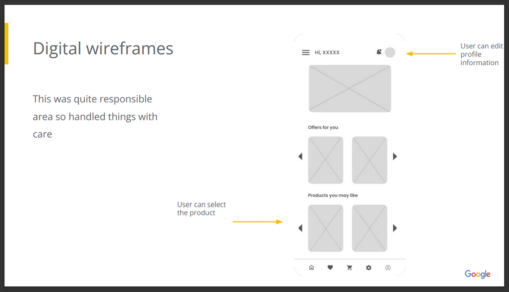The image size is (509, 292).
Task: Click the notification bell icon
Action: pyautogui.click(x=379, y=52)
